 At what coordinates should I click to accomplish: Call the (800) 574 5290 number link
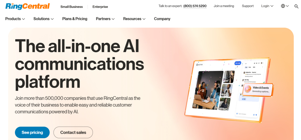pyautogui.click(x=195, y=6)
